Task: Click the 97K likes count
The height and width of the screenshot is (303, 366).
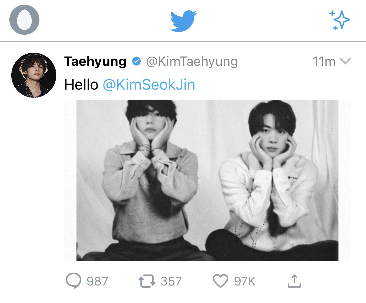Action: click(x=245, y=281)
